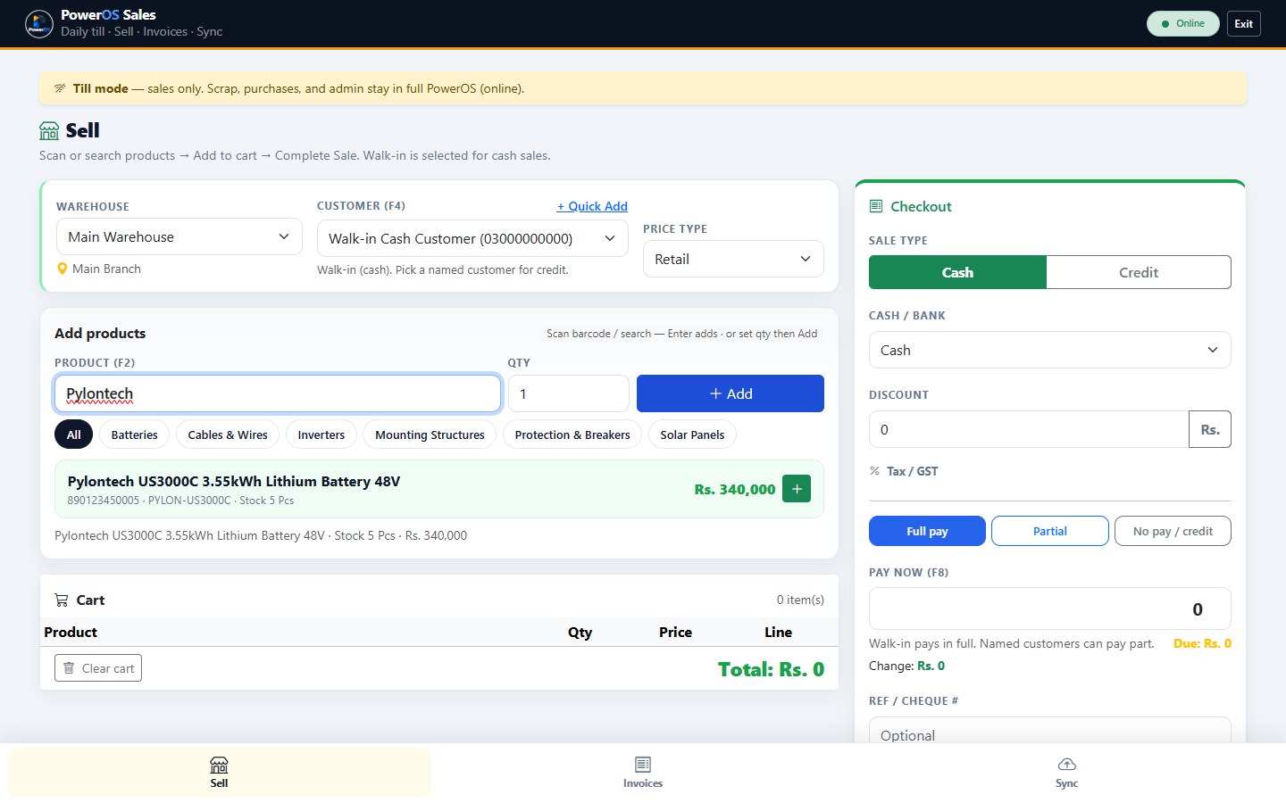Click the Sell storefront icon beside heading

point(49,131)
